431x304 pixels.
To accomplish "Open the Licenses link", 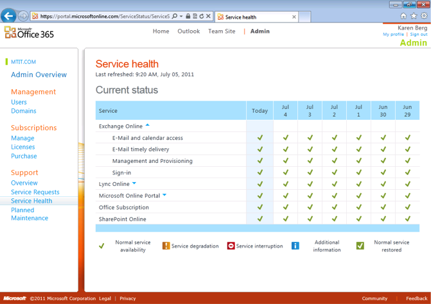I will 23,147.
